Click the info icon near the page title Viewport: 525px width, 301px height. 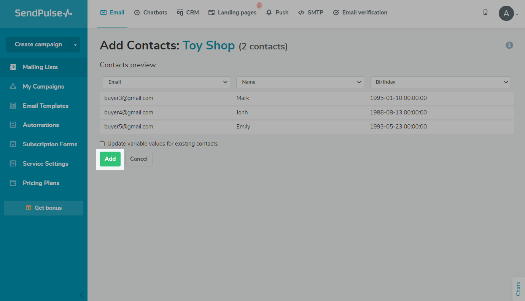pos(509,45)
